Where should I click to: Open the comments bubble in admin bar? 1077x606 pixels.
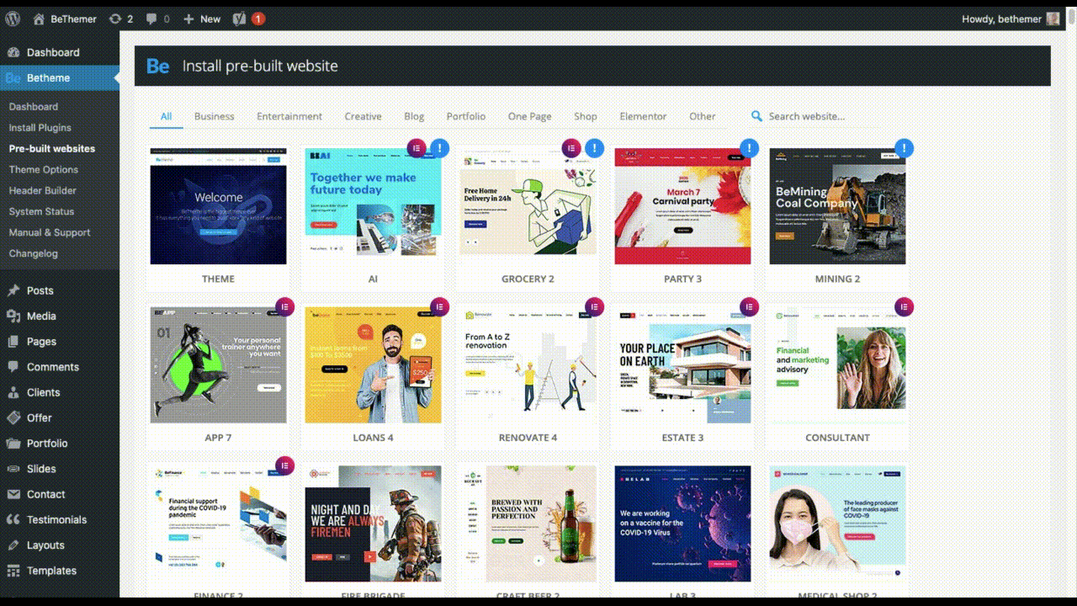(157, 19)
